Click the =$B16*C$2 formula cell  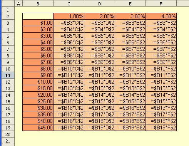pos(69,108)
